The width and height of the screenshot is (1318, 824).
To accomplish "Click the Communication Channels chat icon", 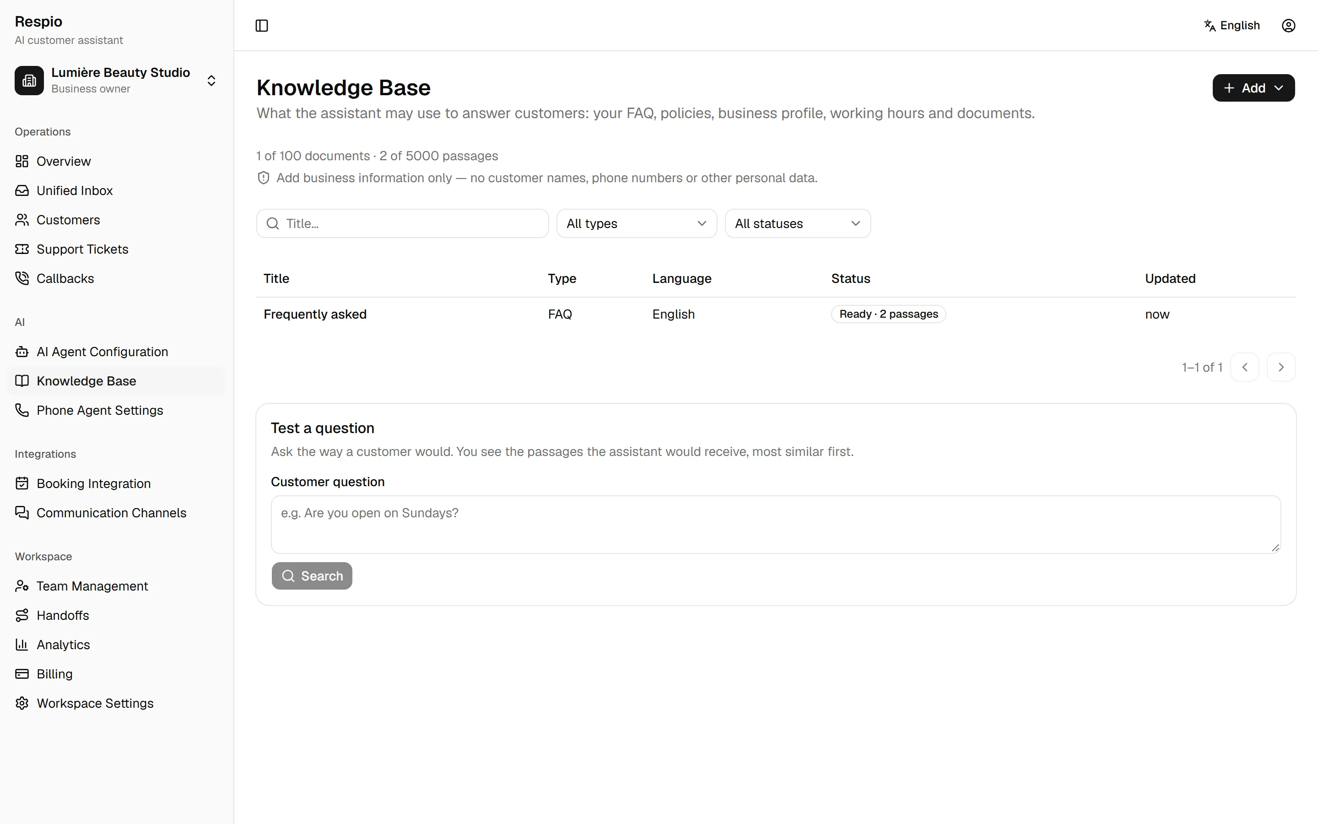I will [x=22, y=513].
